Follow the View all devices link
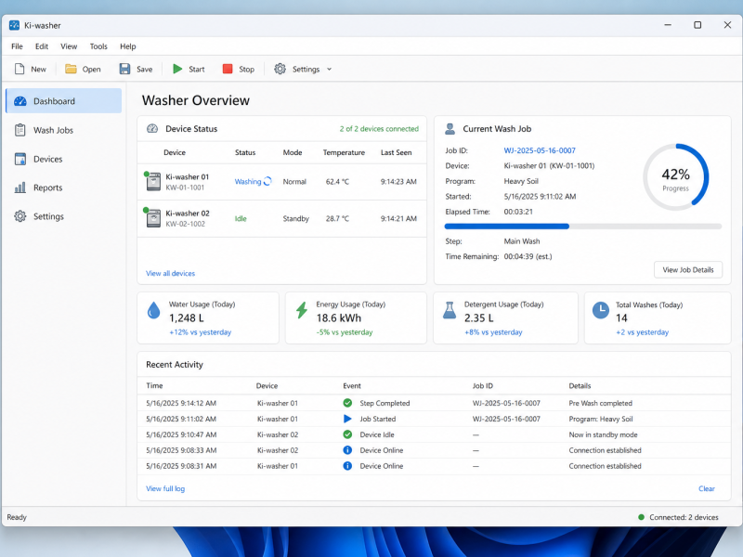This screenshot has height=557, width=743. coord(170,273)
